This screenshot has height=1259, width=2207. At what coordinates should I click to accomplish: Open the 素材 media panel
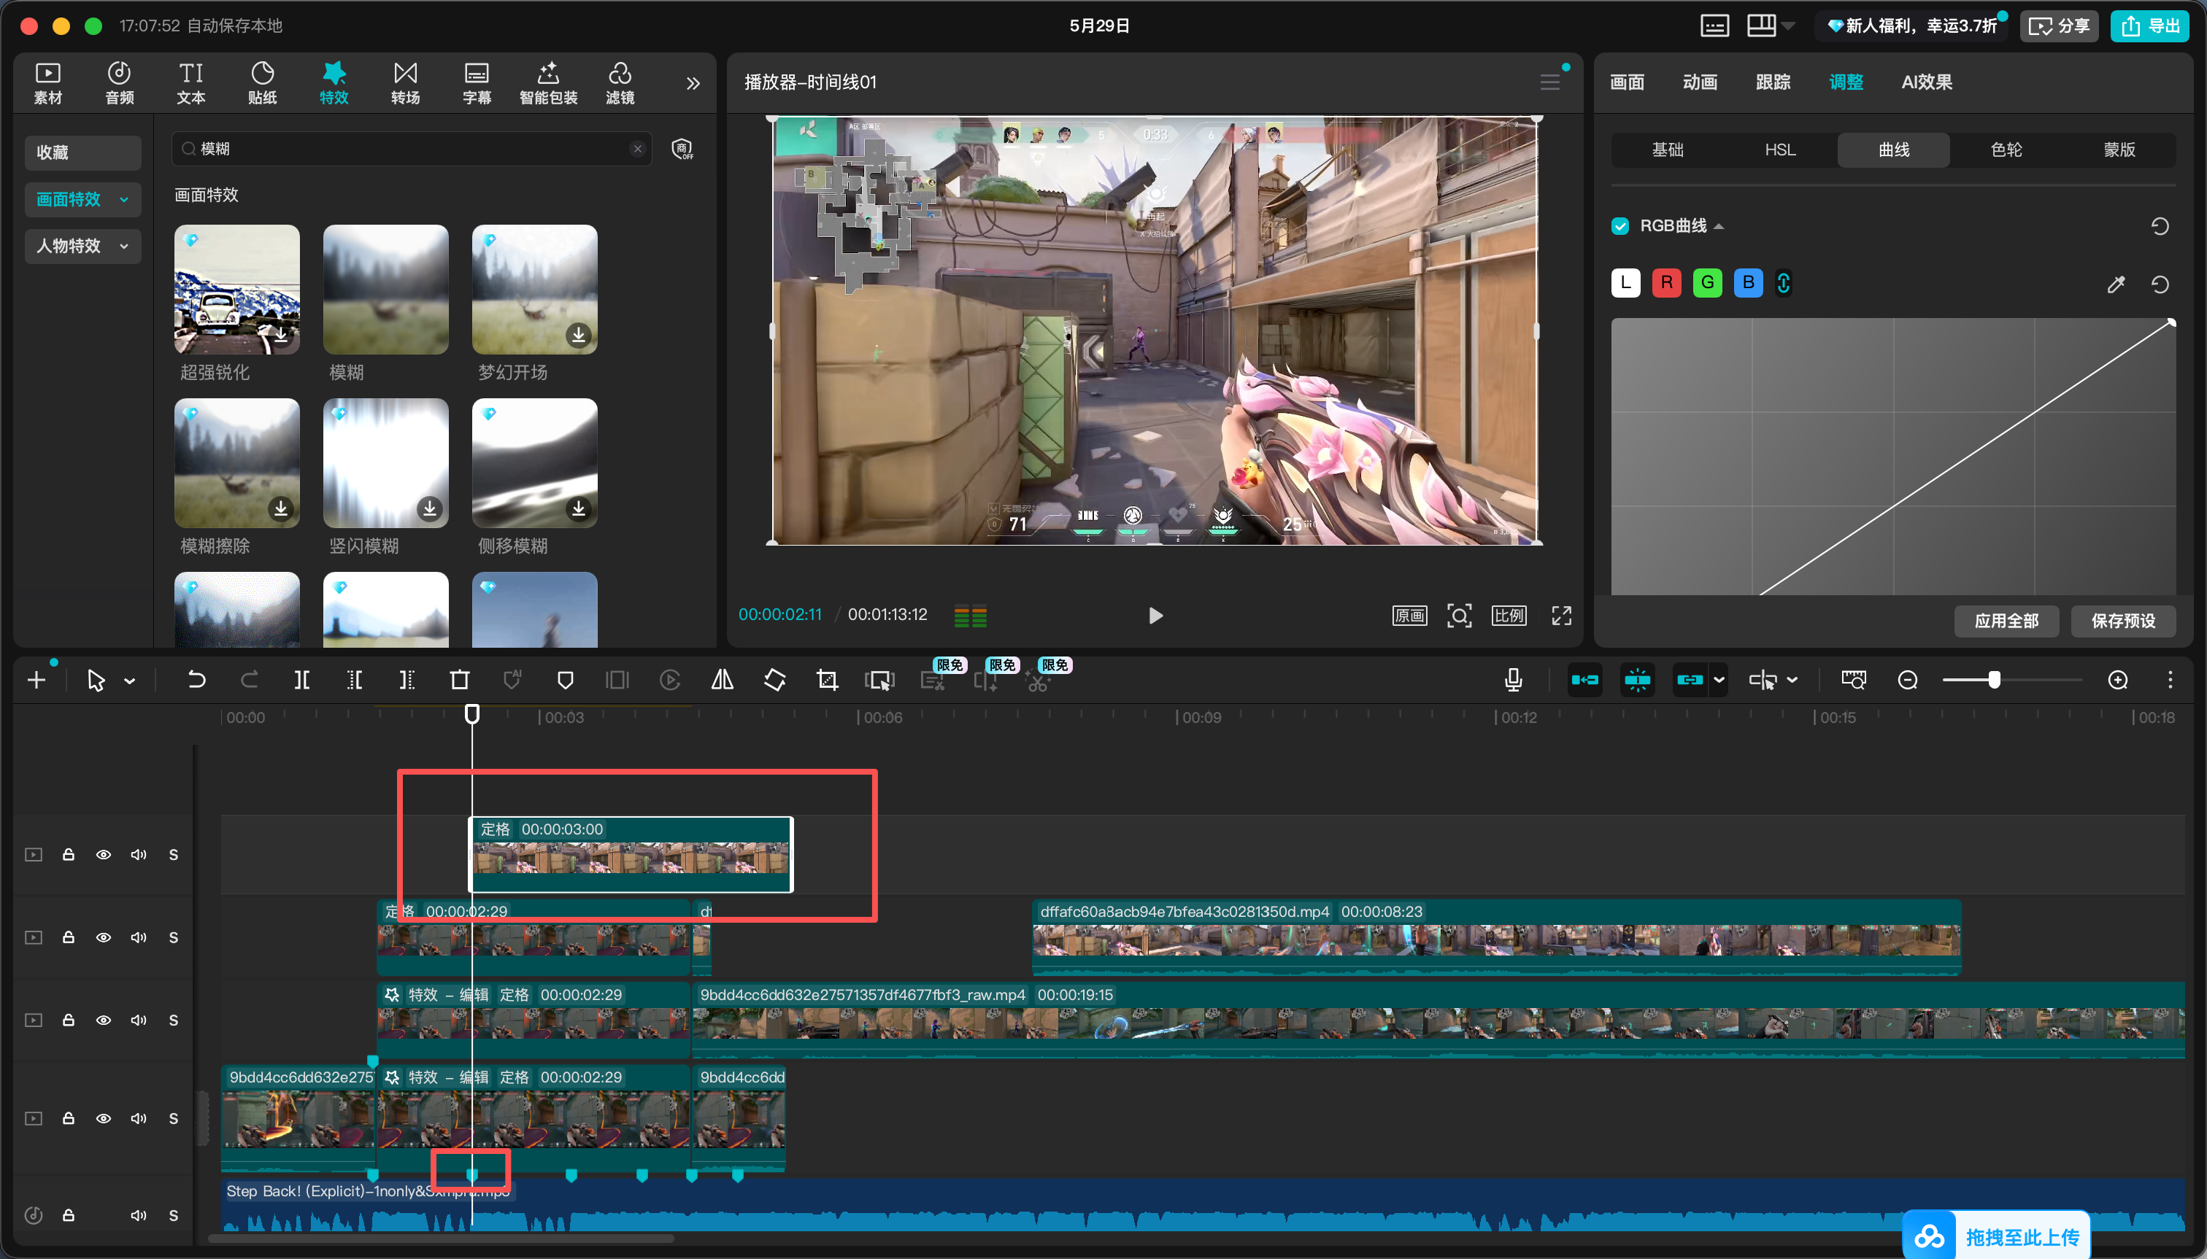[x=47, y=83]
